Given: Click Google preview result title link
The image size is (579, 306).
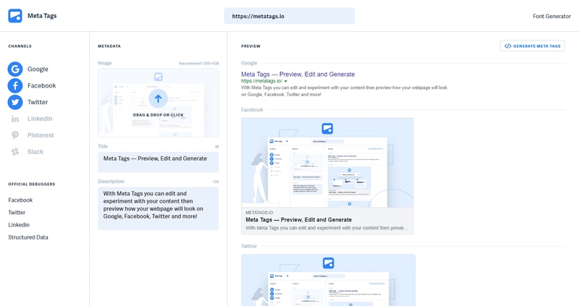Looking at the screenshot, I should point(298,75).
